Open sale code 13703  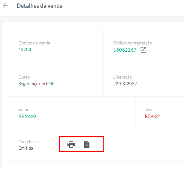(25, 49)
